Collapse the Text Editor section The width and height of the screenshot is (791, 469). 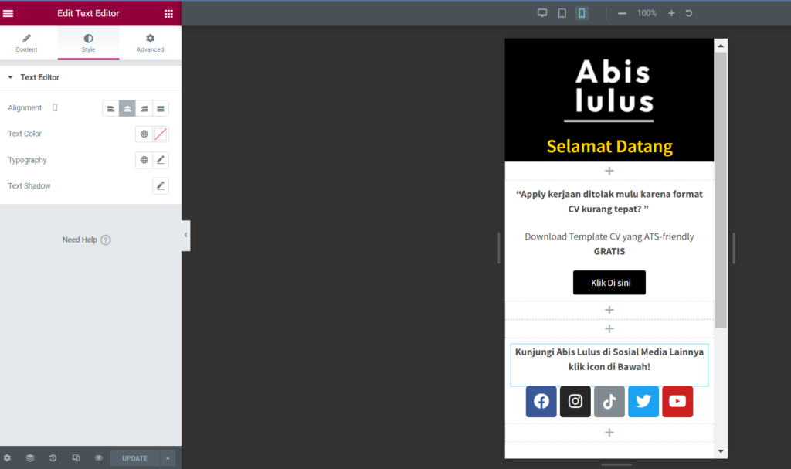click(x=11, y=78)
